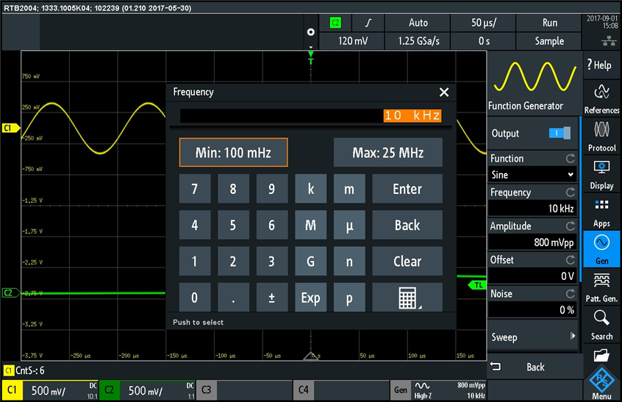Open the Function Sine dropdown
Screen dimensions: 622x402
point(532,175)
